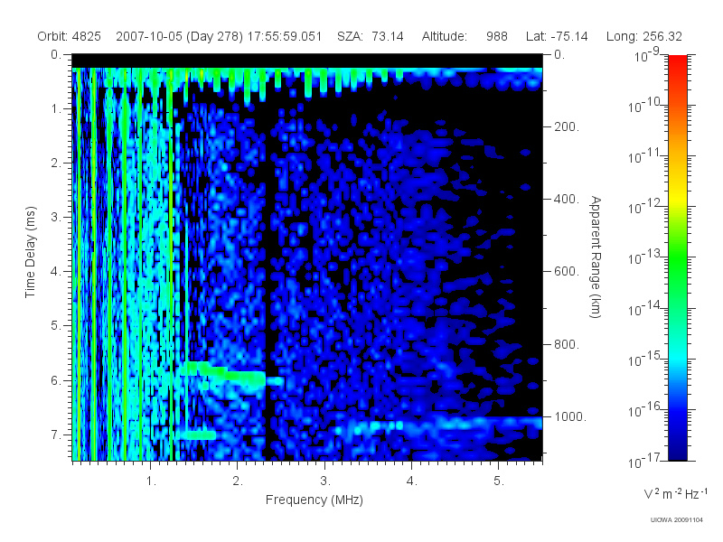Viewport: 723px width, 542px height.
Task: Click the 4. tick label on Frequency axis
Action: pyautogui.click(x=412, y=481)
